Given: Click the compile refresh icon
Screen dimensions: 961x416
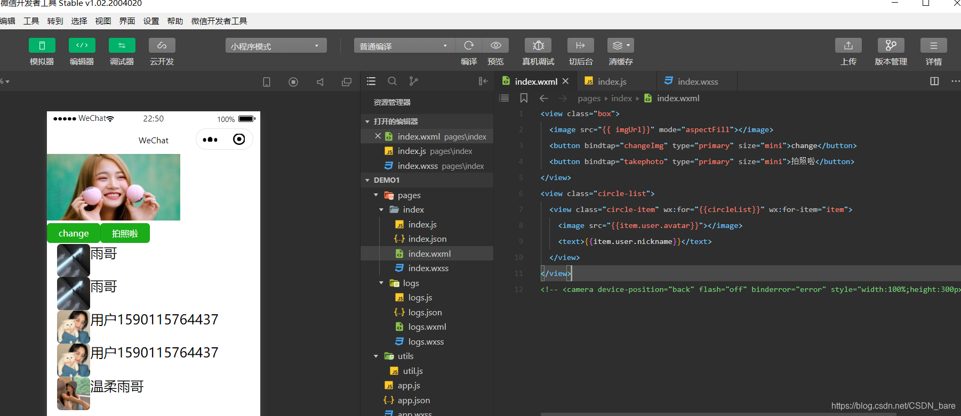Looking at the screenshot, I should pos(469,45).
